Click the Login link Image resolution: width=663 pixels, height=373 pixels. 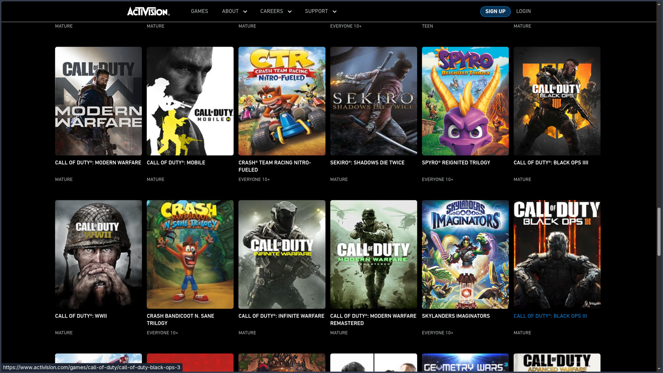[523, 11]
